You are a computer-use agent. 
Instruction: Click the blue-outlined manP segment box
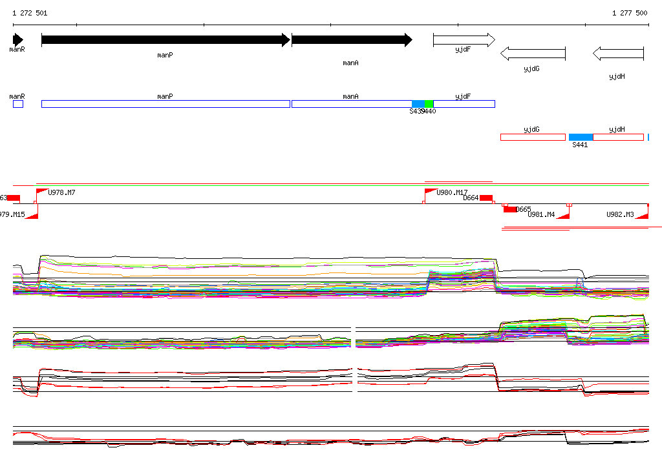click(166, 104)
